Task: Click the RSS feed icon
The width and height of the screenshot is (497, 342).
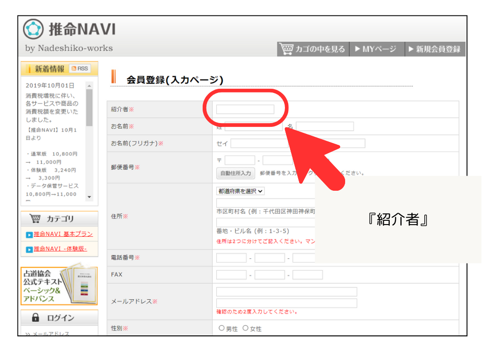Action: [x=79, y=69]
